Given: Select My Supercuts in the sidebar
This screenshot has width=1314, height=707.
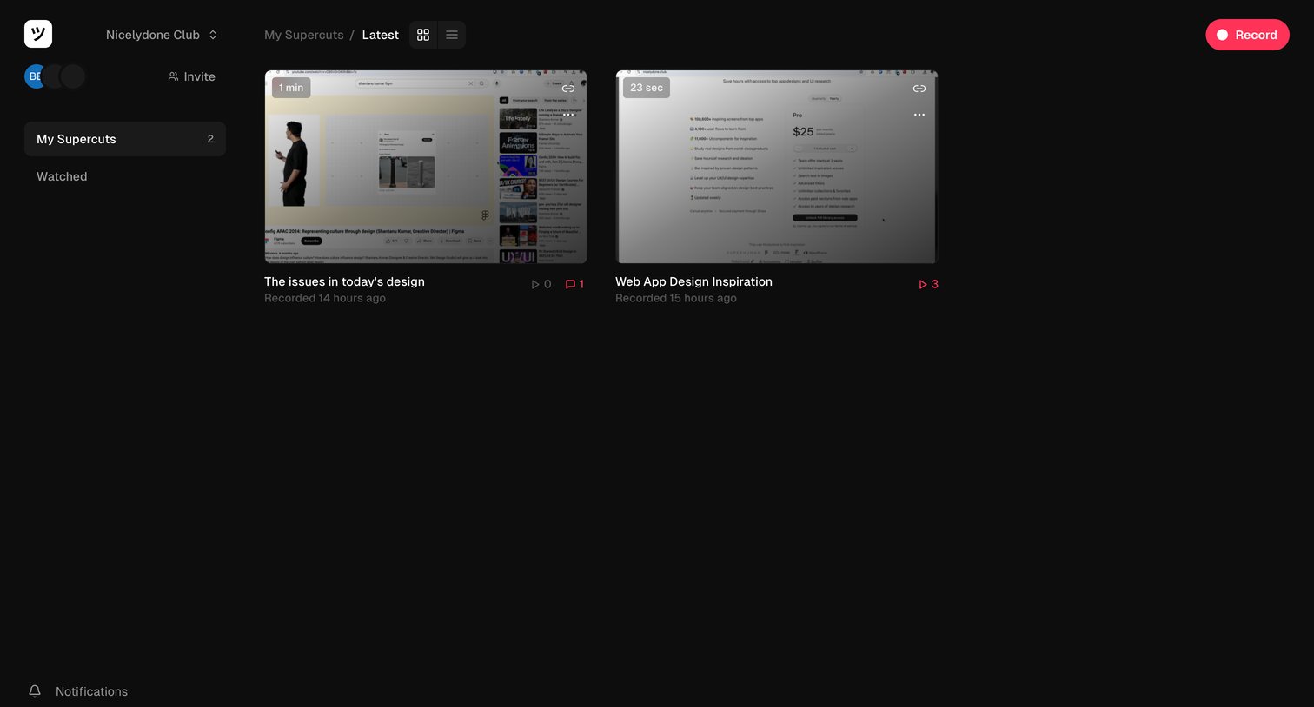Looking at the screenshot, I should point(125,139).
